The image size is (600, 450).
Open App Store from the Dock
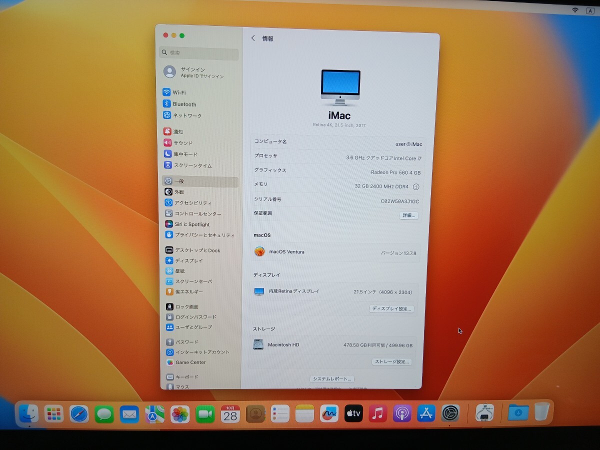(426, 413)
